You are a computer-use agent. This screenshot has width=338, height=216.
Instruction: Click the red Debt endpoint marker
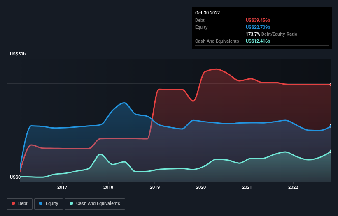[x=331, y=85]
